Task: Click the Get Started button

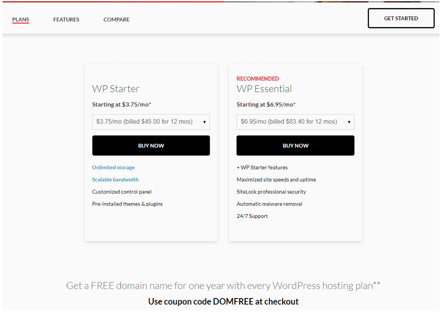Action: click(x=401, y=18)
